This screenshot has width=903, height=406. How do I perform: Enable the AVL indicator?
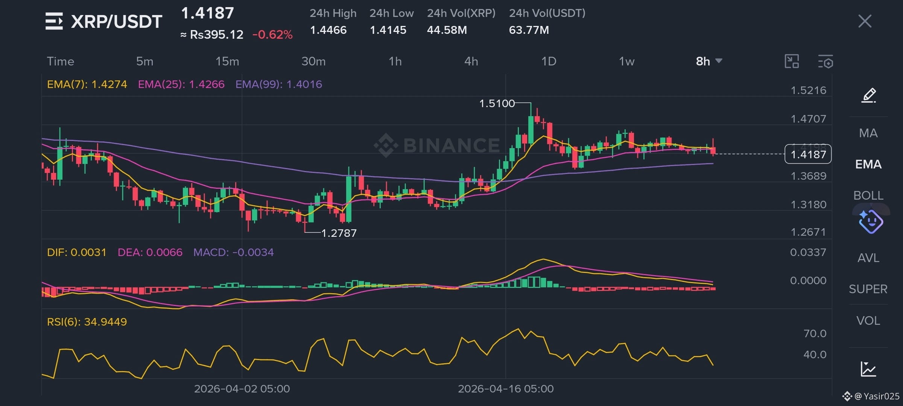868,258
